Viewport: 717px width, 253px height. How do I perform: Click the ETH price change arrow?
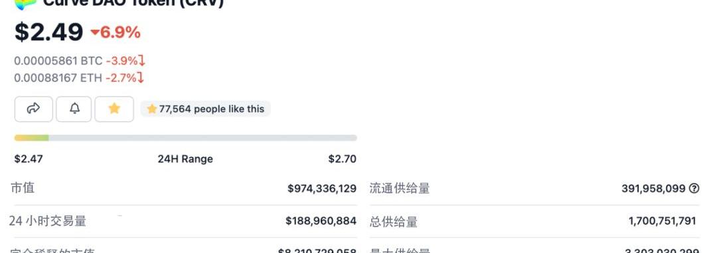(x=141, y=78)
